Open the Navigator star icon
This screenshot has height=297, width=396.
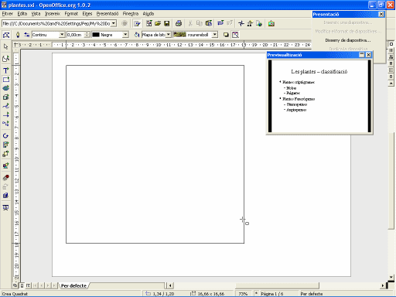pyautogui.click(x=241, y=23)
